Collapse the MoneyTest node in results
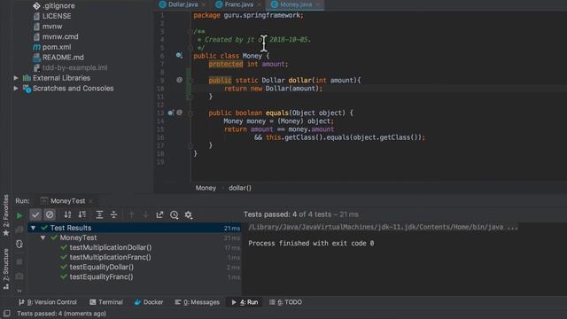Screen dimensions: 567x319 [x=43, y=237]
